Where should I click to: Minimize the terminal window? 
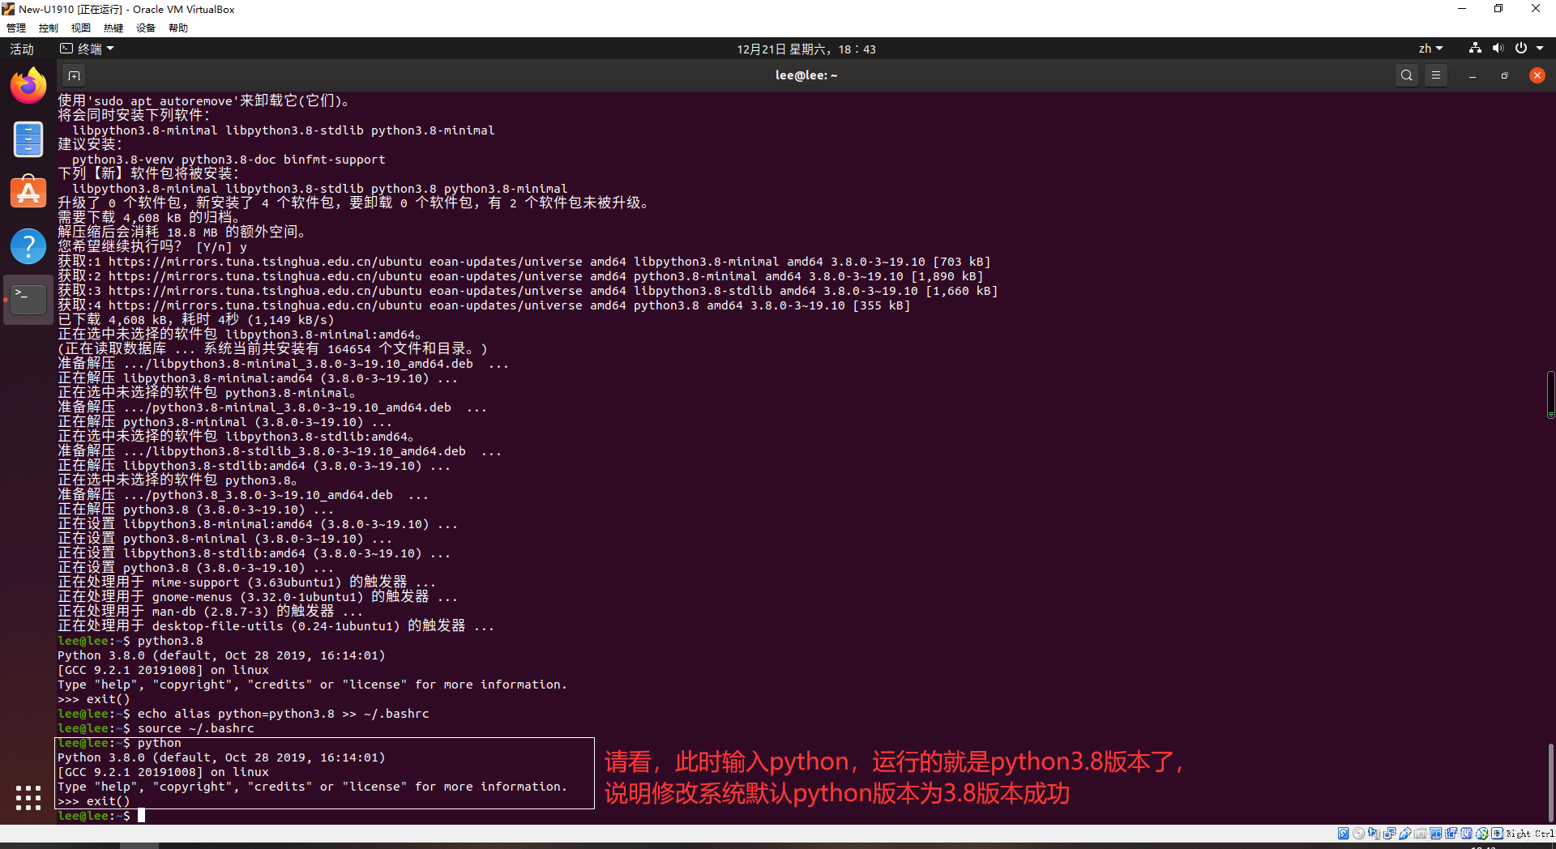[x=1473, y=75]
